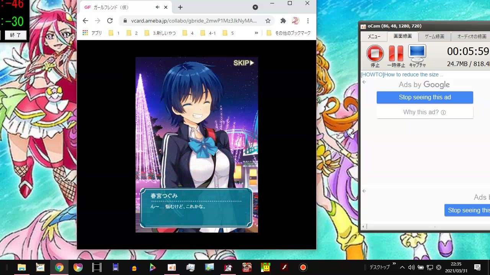Go back in Chrome
This screenshot has height=275, width=490.
[85, 21]
